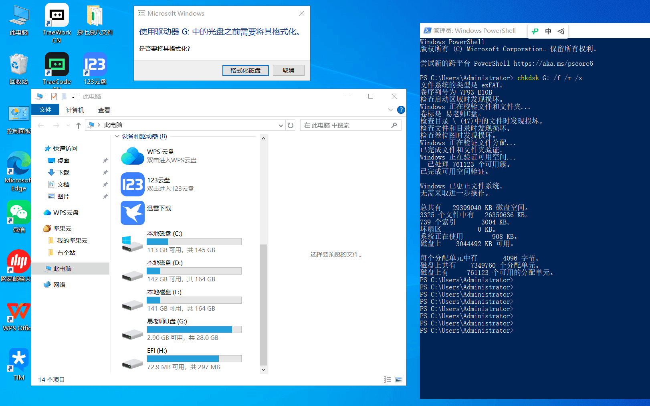650x406 pixels.
Task: Open the 计算机 ribbon tab
Action: click(x=75, y=110)
